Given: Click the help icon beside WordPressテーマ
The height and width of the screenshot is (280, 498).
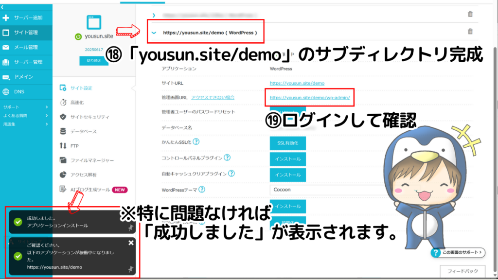Looking at the screenshot, I should point(202,190).
